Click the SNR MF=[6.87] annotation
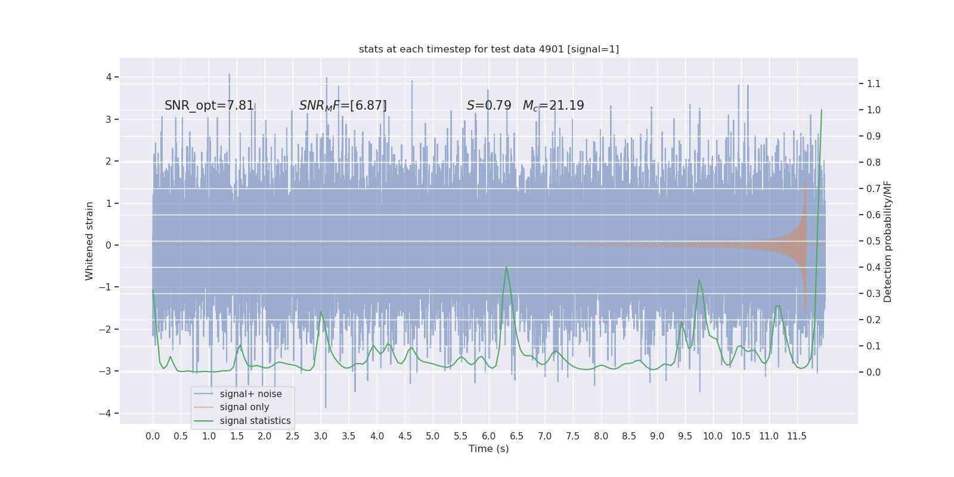 pos(343,106)
